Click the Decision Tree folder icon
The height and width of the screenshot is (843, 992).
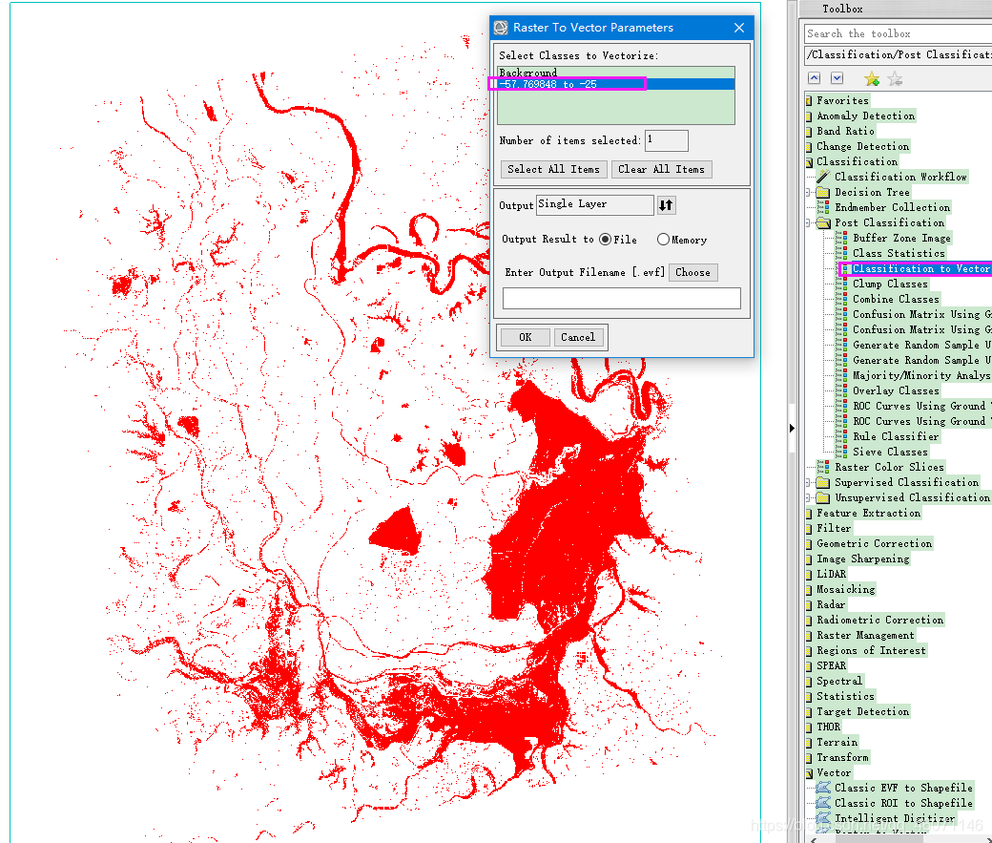[823, 192]
